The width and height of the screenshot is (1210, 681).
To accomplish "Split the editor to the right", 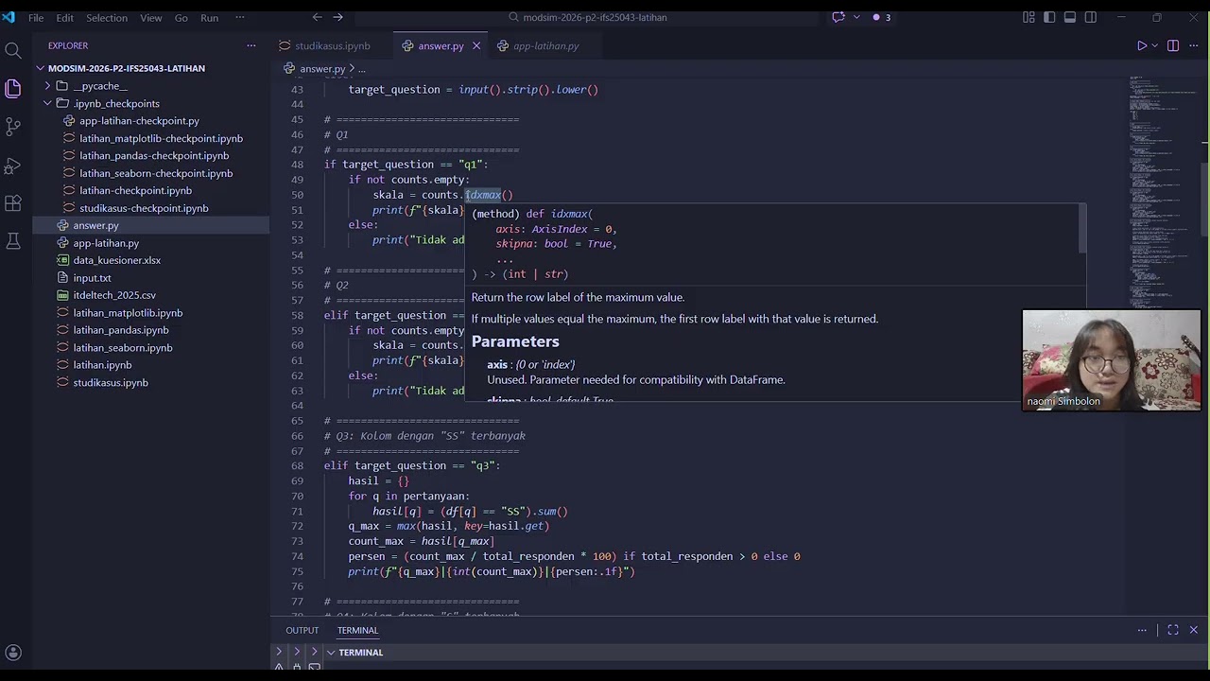I will [x=1173, y=45].
